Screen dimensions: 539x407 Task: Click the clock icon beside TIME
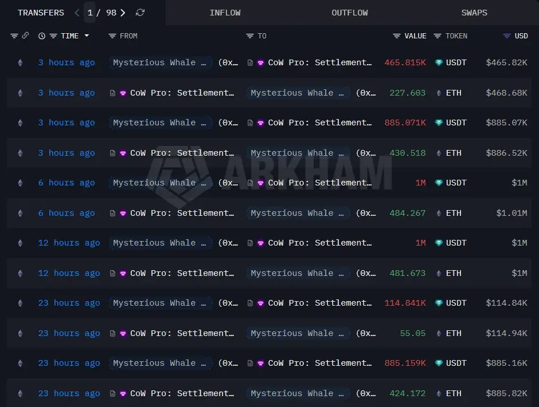42,35
